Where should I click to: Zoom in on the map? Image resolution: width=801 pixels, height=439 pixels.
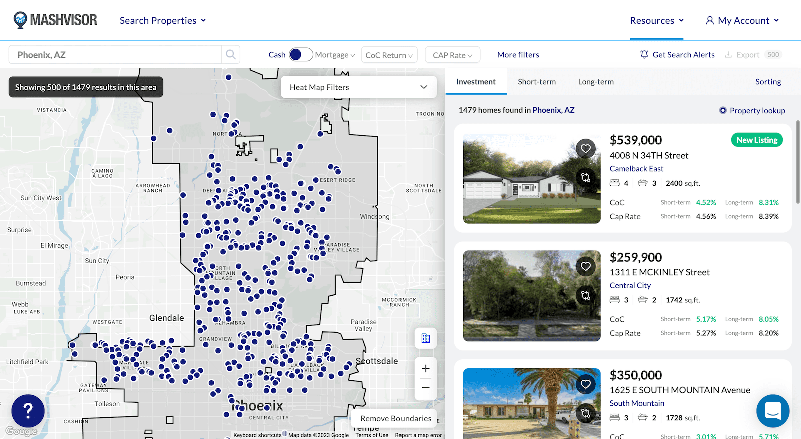click(x=426, y=368)
